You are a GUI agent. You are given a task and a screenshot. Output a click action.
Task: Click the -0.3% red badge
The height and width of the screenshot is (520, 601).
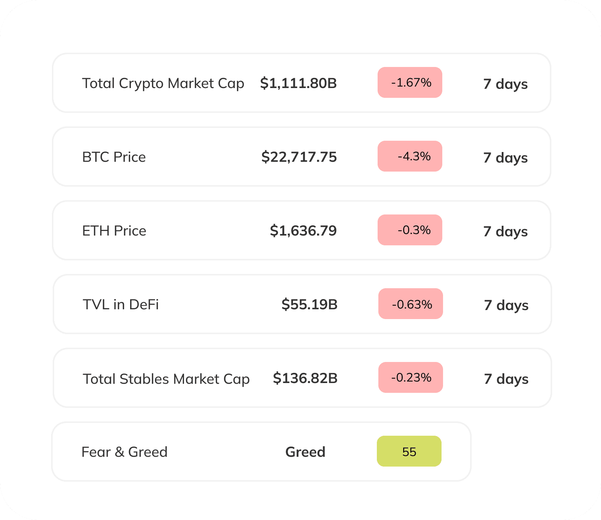tap(410, 230)
